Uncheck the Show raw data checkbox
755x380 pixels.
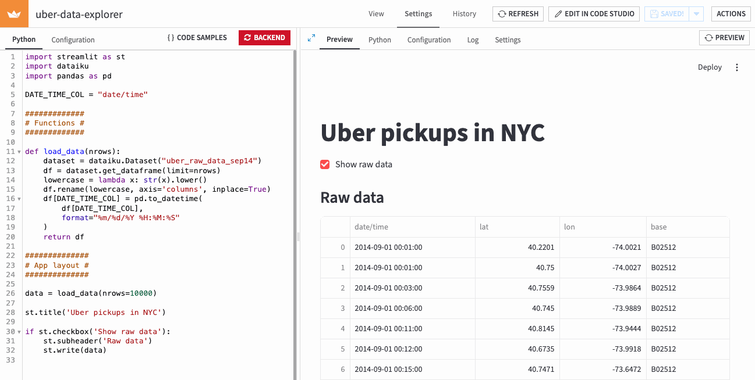[325, 164]
